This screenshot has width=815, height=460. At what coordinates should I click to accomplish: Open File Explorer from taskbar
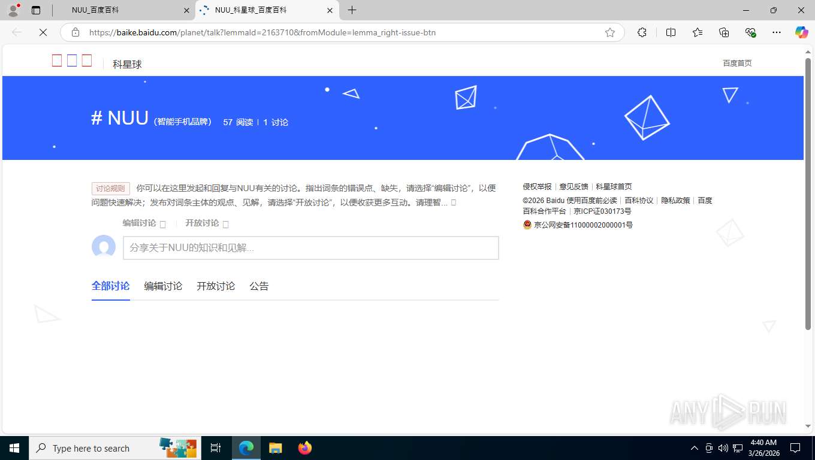tap(275, 448)
